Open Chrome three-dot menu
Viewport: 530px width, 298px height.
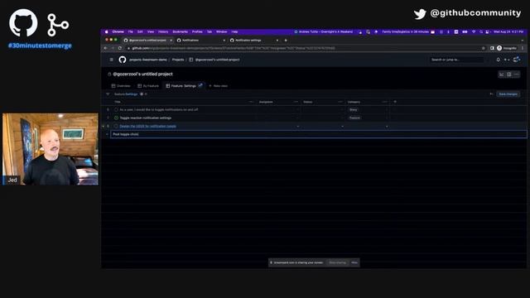tap(523, 48)
